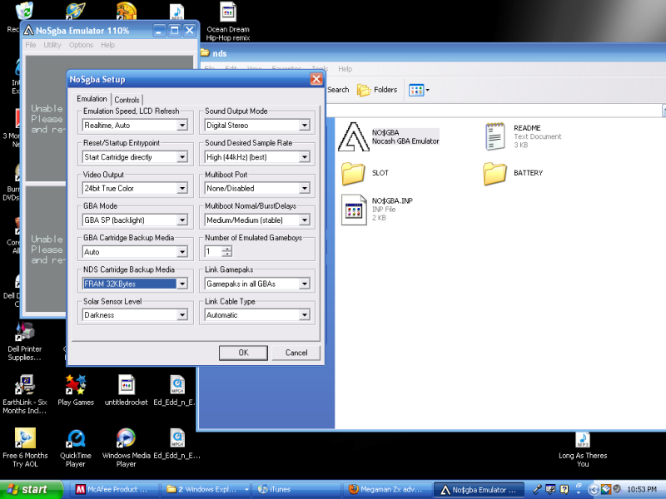Image resolution: width=666 pixels, height=499 pixels.
Task: Select the NO$GBA.INP file icon
Action: 354,210
